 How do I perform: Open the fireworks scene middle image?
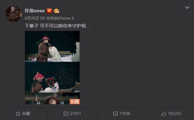point(52,77)
